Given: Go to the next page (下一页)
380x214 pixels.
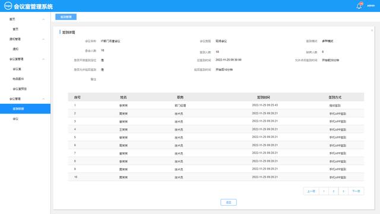Looking at the screenshot, I should (356, 191).
